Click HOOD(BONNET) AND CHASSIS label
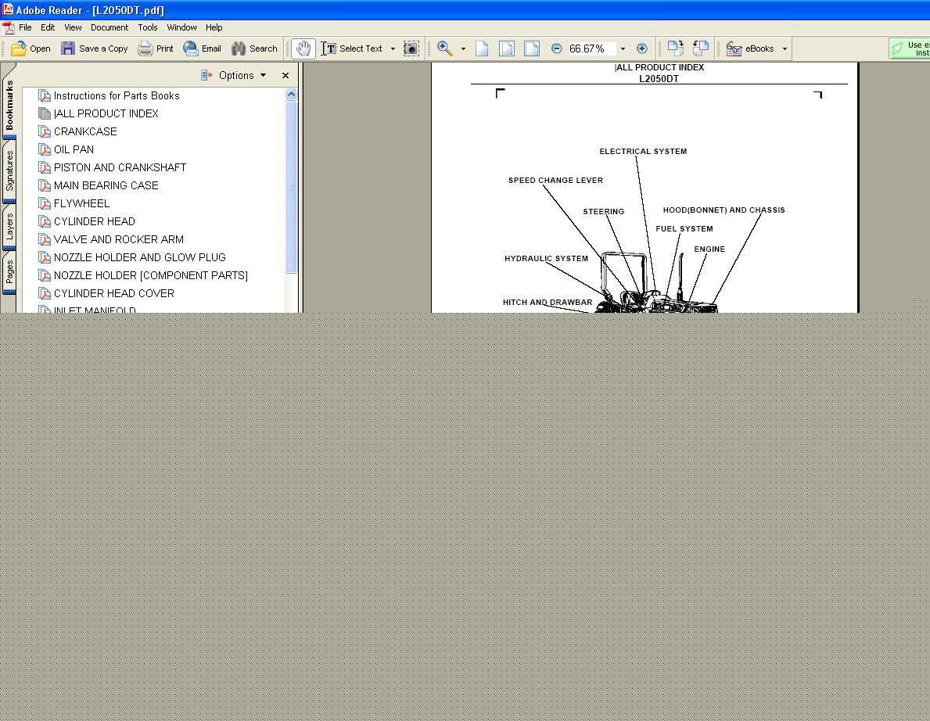930x721 pixels. 724,210
